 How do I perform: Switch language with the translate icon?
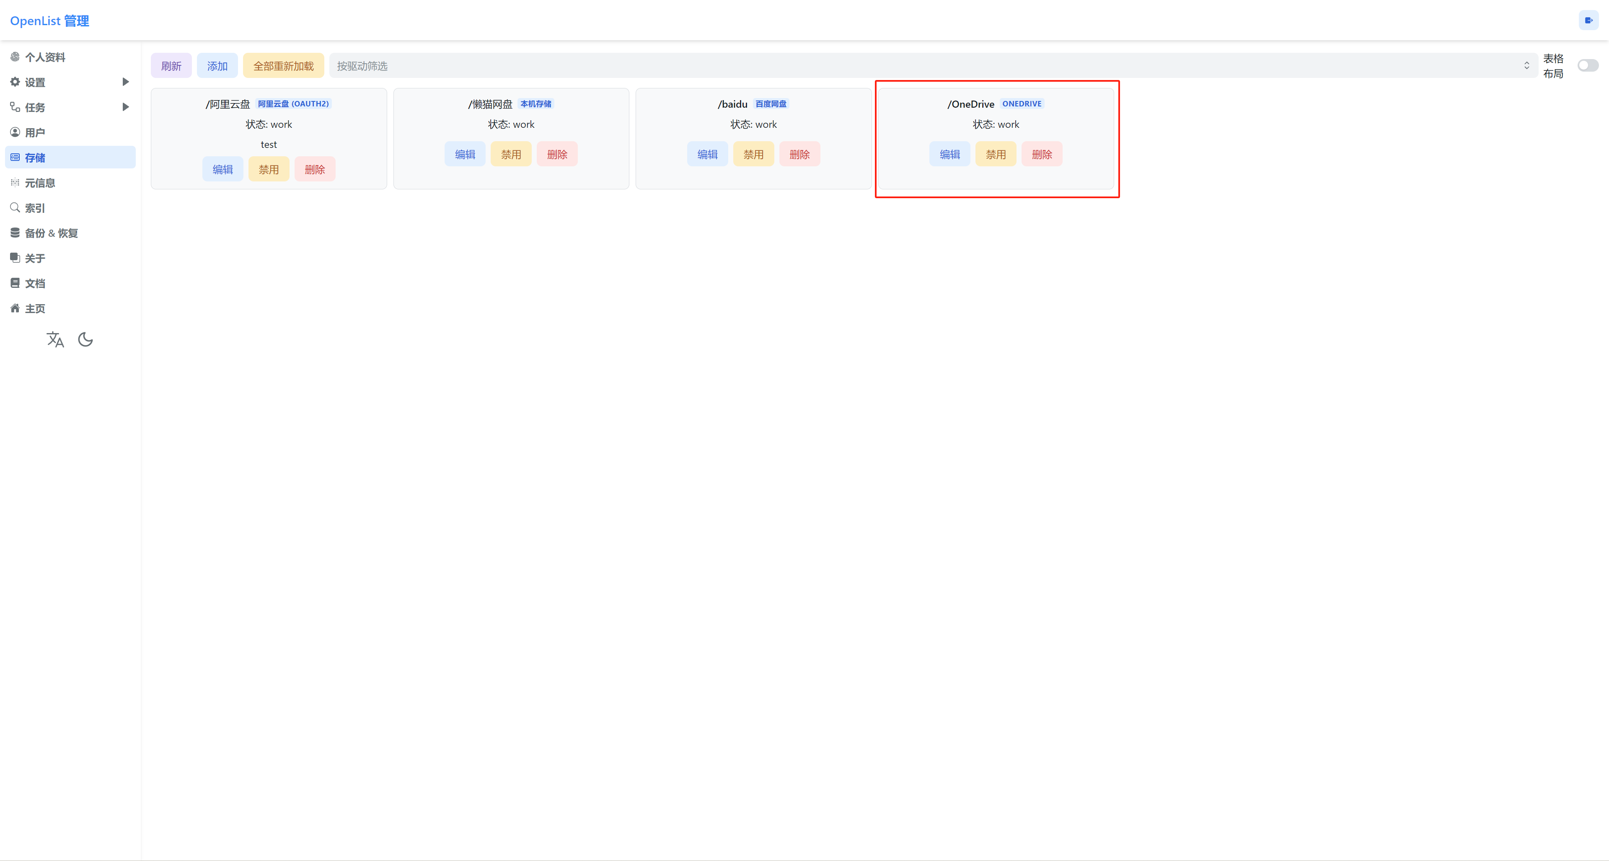[x=55, y=339]
